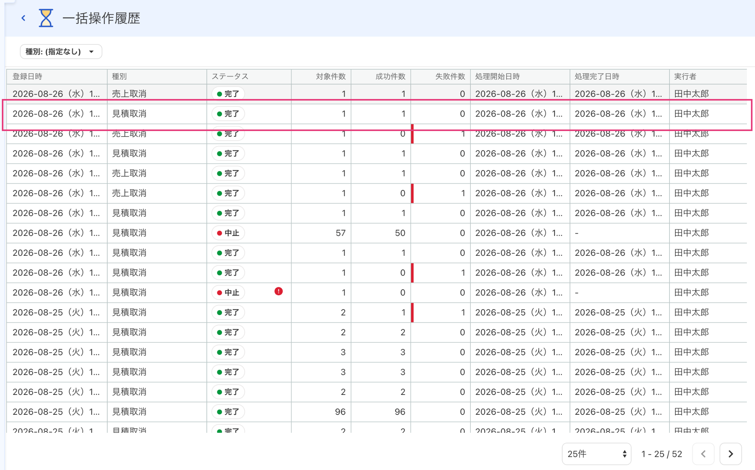Click 田中太郎 in the 57-item row
The width and height of the screenshot is (755, 470).
[x=692, y=233]
